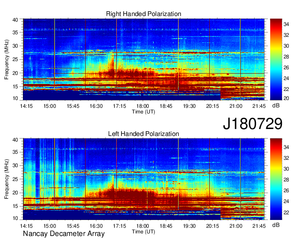Screen dimensions: 294x239
Task: Click 30 value on upper colorbar scale
Action: coord(286,46)
